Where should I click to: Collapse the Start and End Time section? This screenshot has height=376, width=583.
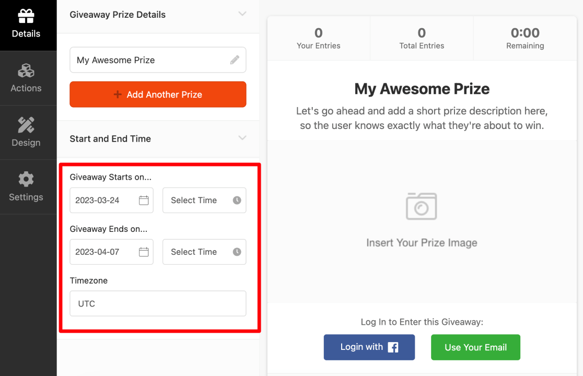[242, 138]
